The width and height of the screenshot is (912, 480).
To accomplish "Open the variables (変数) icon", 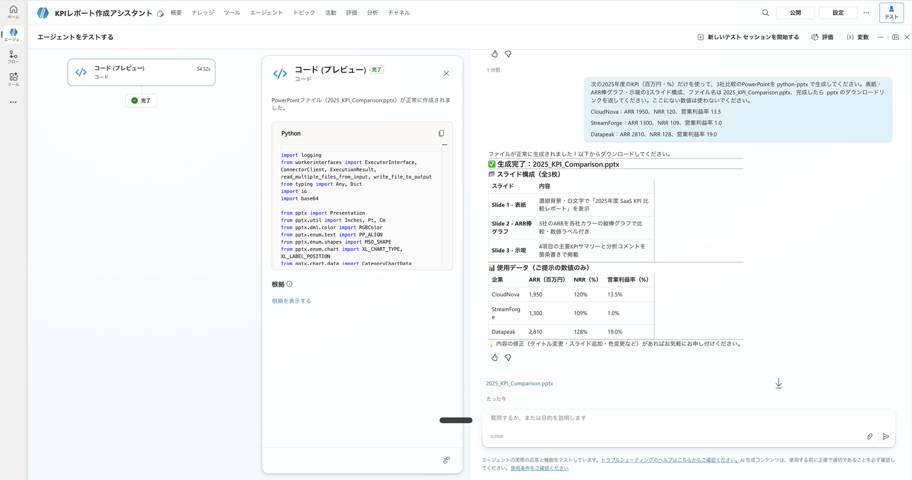I will pyautogui.click(x=850, y=37).
